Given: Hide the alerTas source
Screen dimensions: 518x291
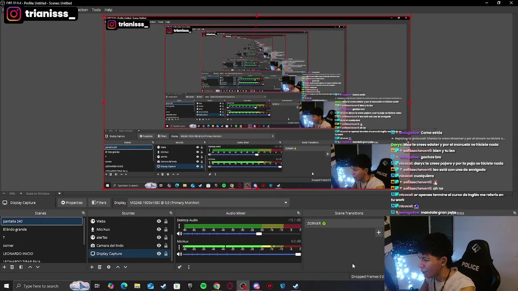Looking at the screenshot, I should pos(159,237).
